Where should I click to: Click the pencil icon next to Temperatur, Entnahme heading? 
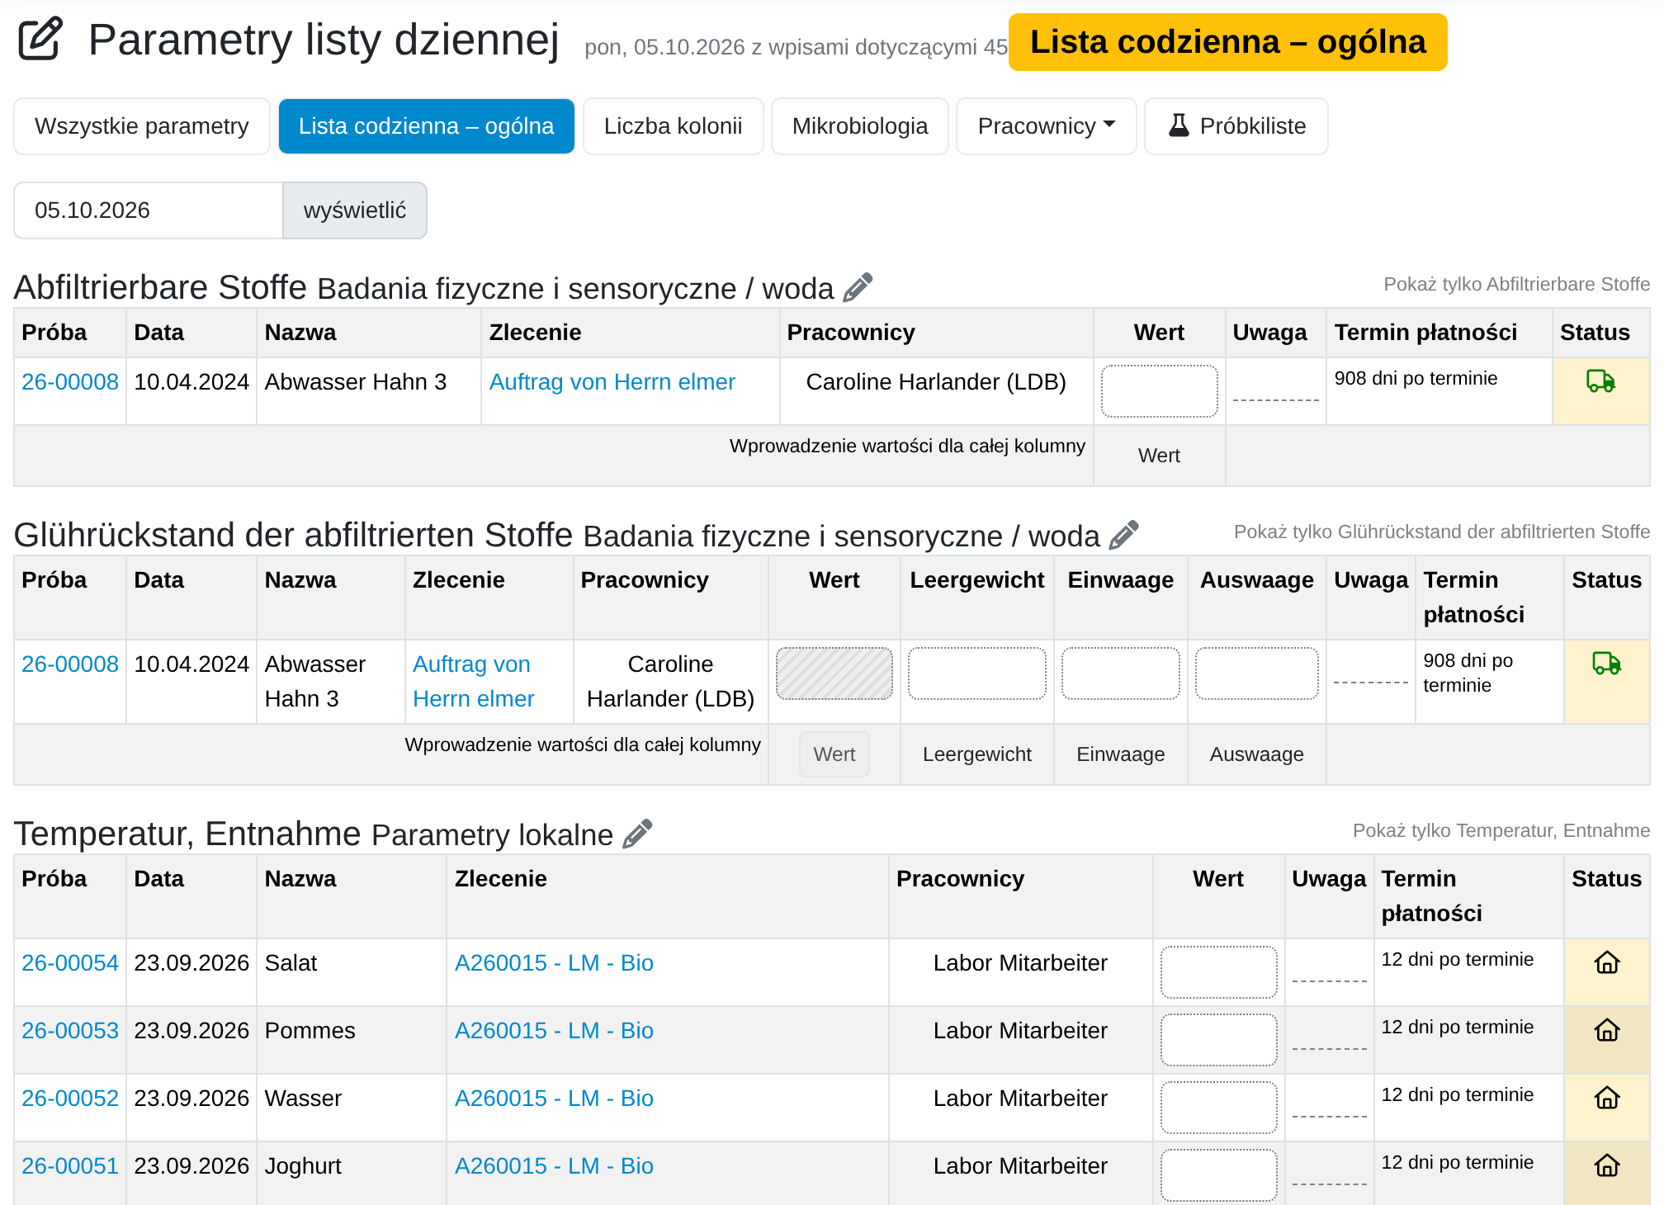coord(637,834)
